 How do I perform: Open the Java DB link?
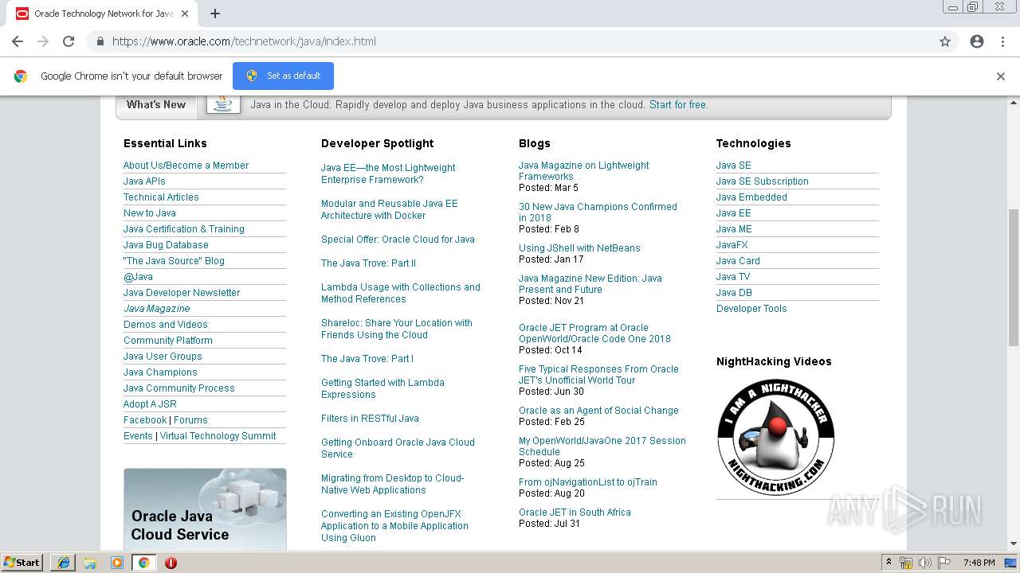click(x=734, y=293)
